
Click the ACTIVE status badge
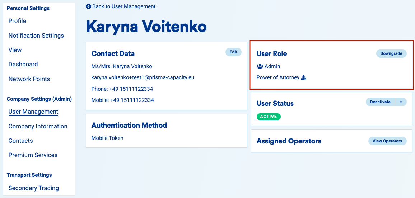[x=269, y=117]
